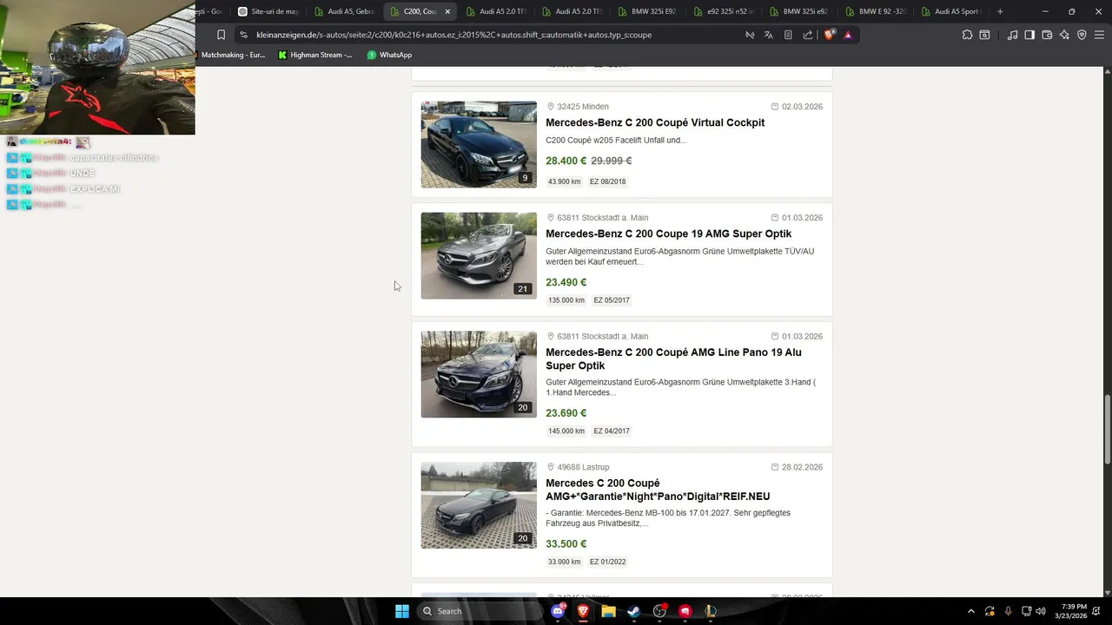Click the Brave VPN shield icon
1112x625 pixels.
tap(1082, 35)
